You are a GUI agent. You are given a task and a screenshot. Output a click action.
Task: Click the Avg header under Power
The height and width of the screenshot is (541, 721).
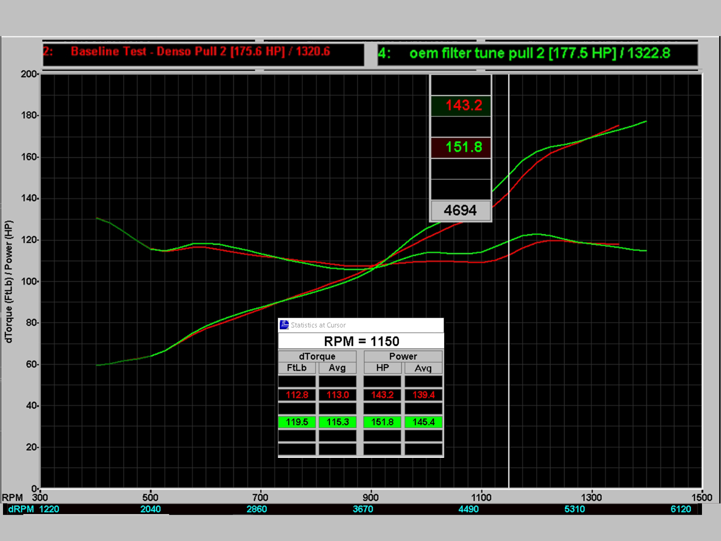(x=423, y=368)
